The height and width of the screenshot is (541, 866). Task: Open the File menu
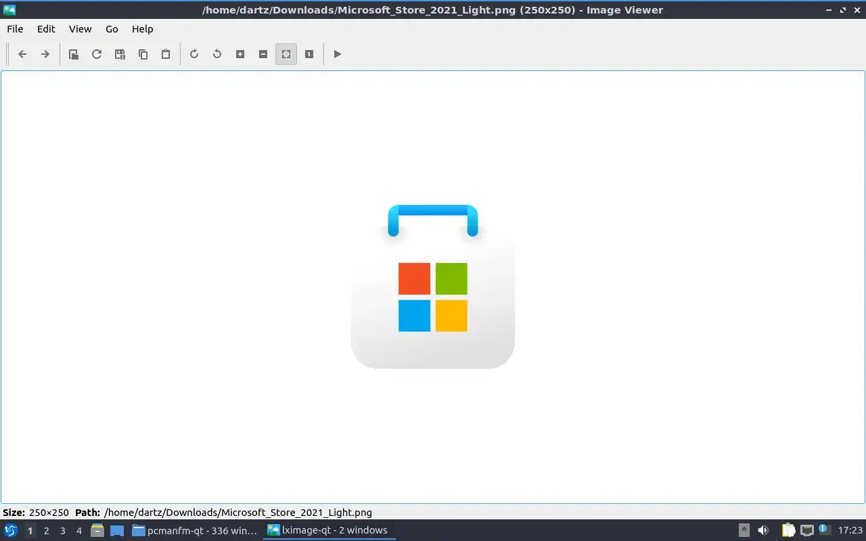15,29
